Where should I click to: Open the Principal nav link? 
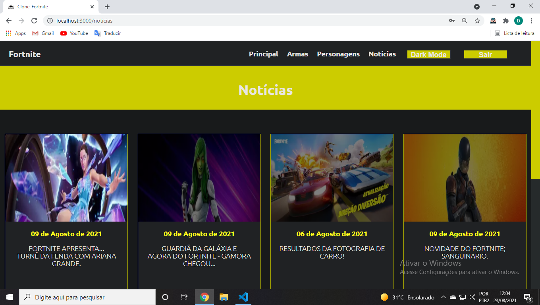(x=264, y=54)
